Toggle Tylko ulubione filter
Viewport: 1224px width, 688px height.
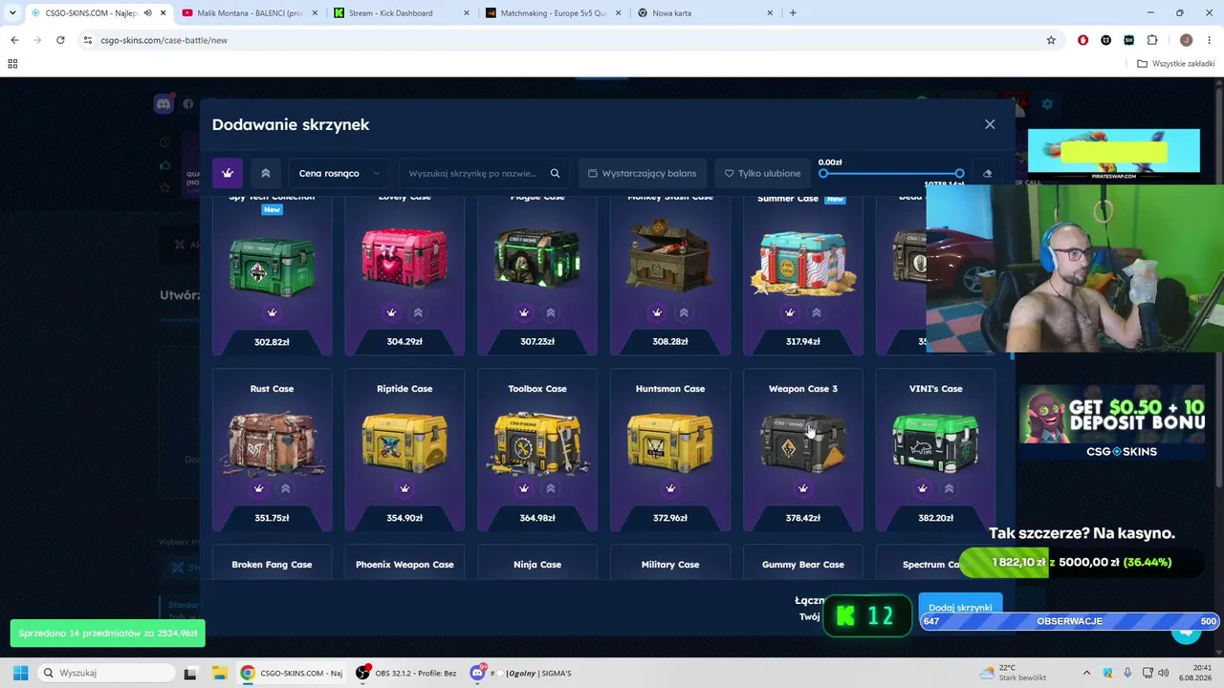[x=762, y=173]
